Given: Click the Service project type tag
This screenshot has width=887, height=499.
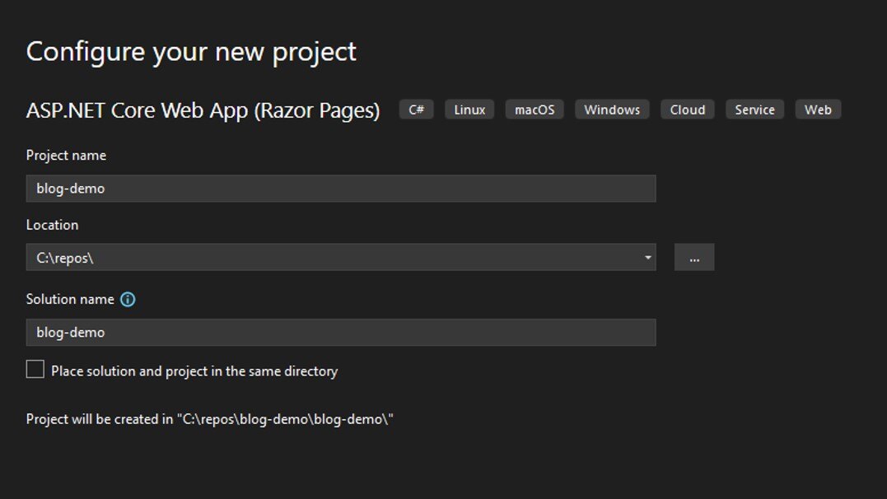Looking at the screenshot, I should (754, 110).
